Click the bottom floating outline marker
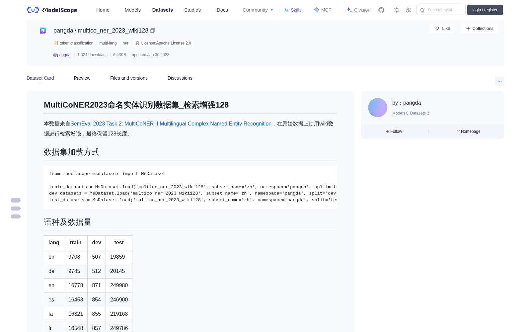This screenshot has width=531, height=332. click(16, 216)
